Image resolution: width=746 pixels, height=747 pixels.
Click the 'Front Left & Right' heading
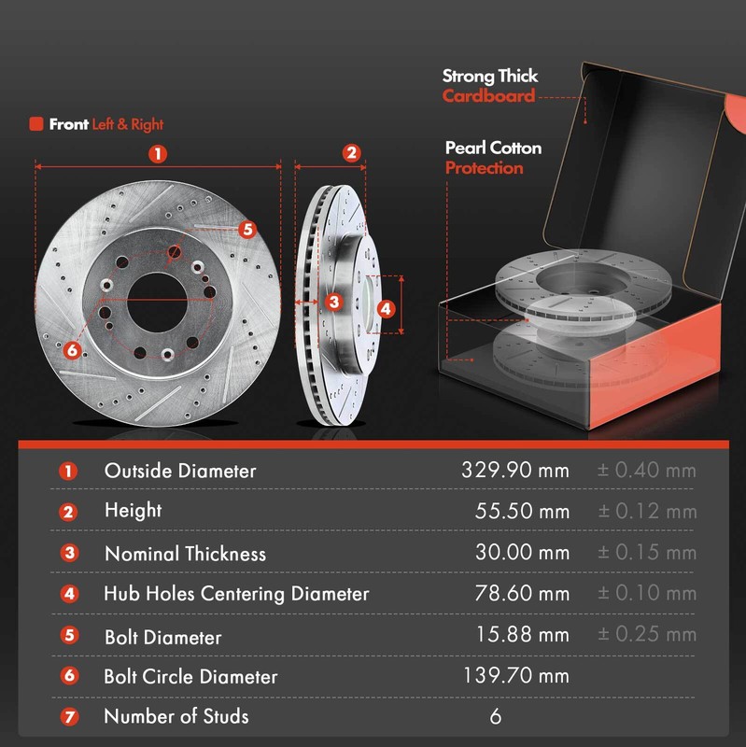(x=106, y=124)
